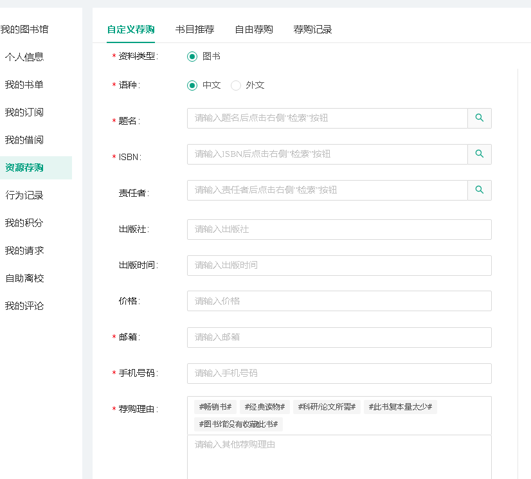Viewport: 531px width, 479px height.
Task: Click the #图书馆没有收藏此书# tag
Action: (238, 424)
